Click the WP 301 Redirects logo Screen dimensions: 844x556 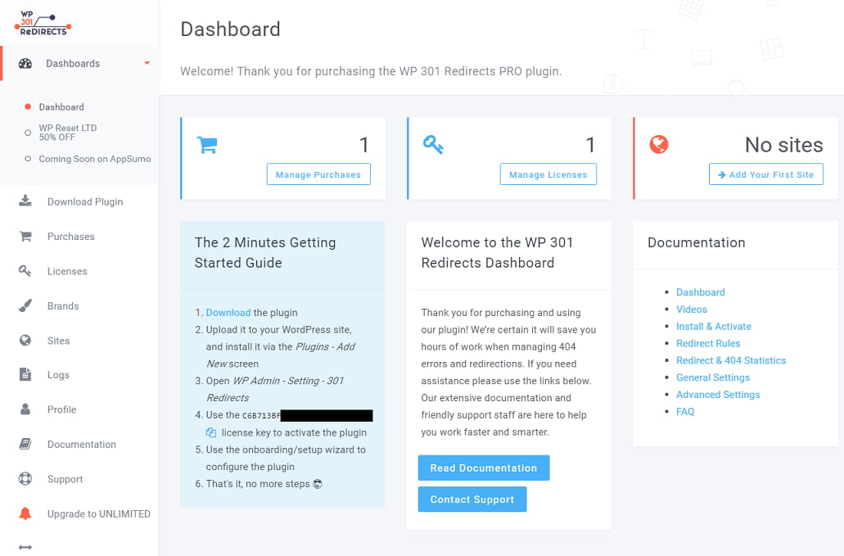[x=43, y=24]
